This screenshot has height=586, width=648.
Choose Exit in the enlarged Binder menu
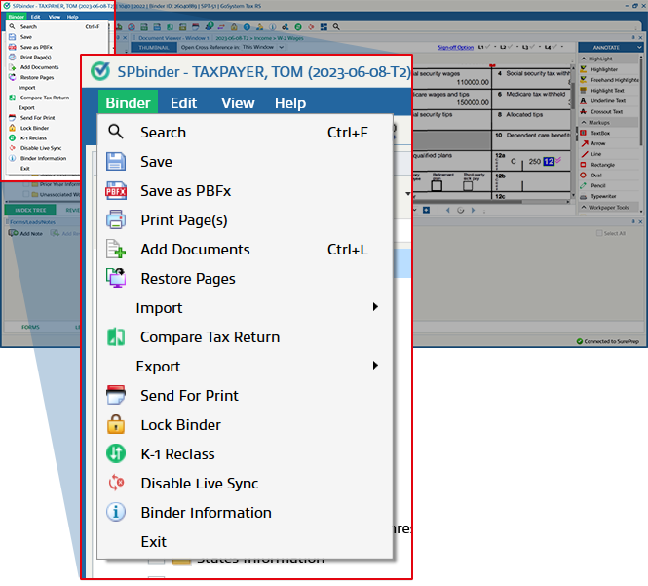[153, 541]
